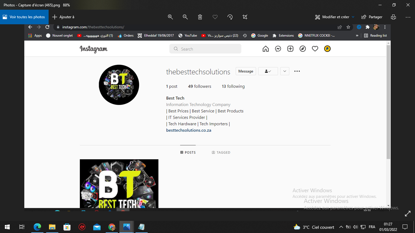Switch to TAGGED tab
This screenshot has height=233, width=415.
tap(221, 152)
